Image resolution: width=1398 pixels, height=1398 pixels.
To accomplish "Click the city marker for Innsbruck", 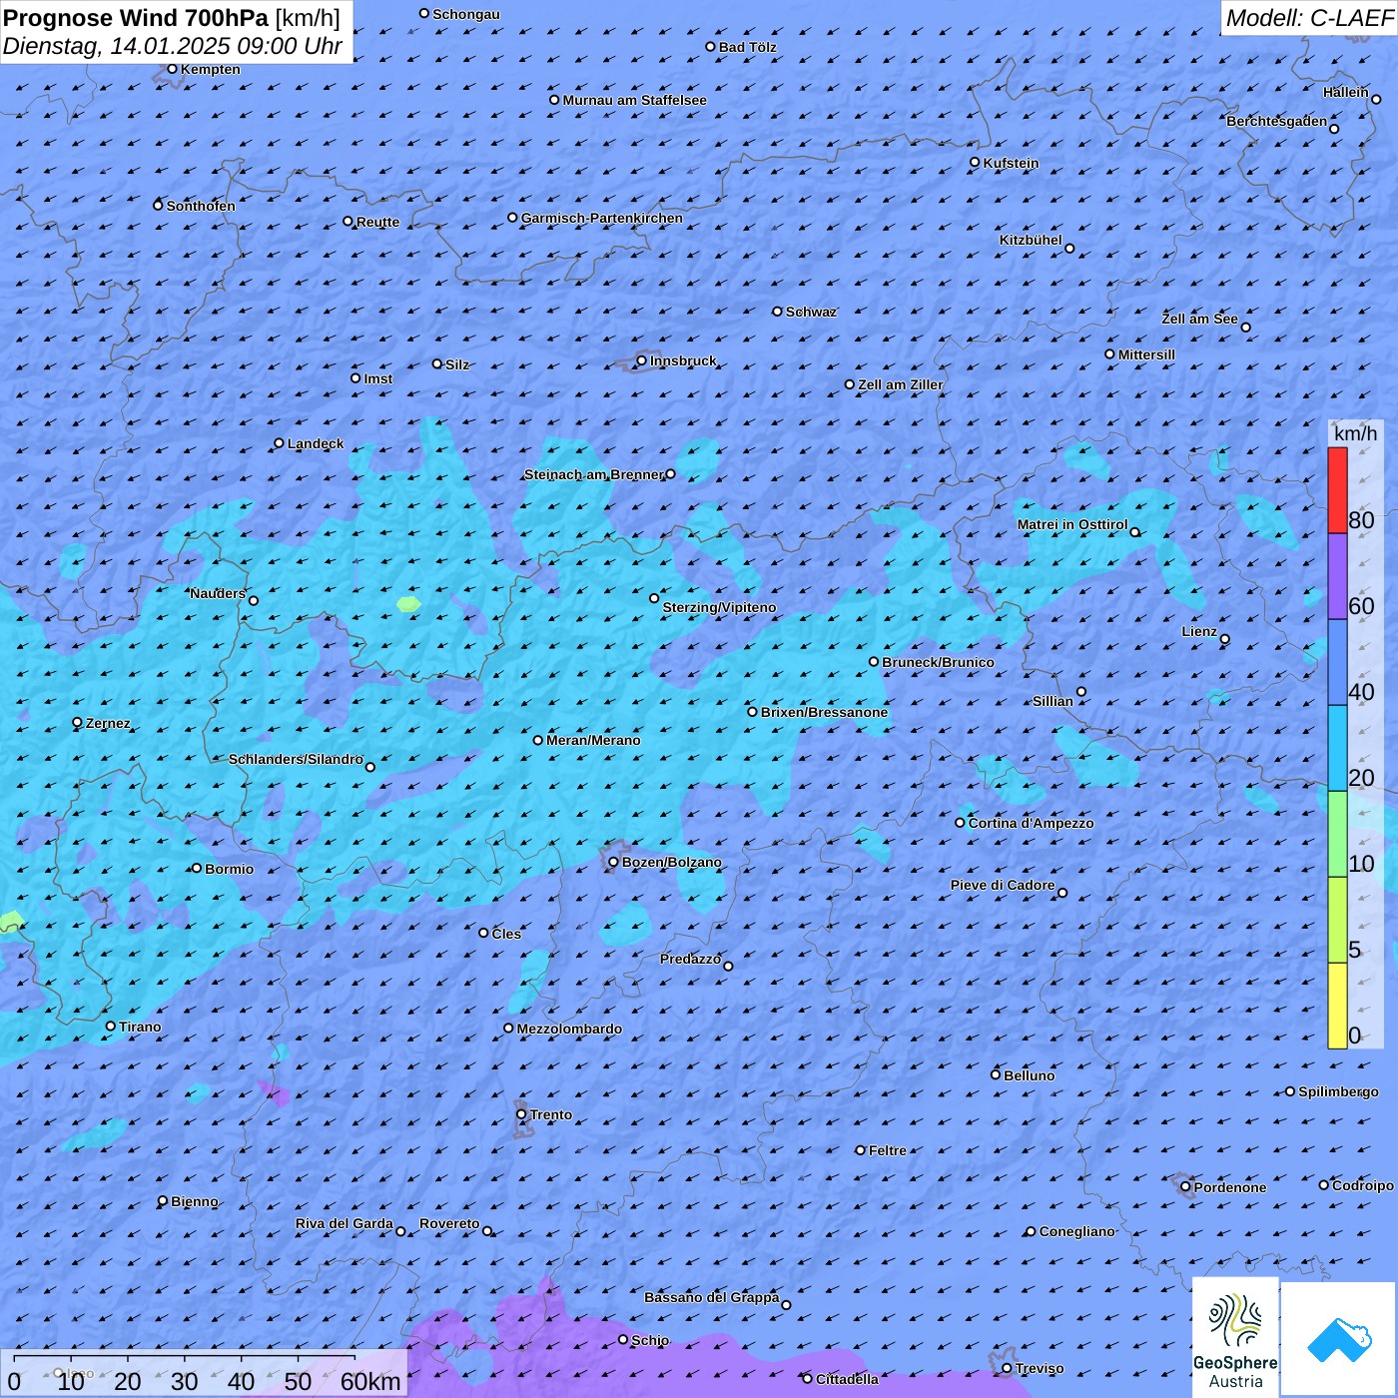I will click(x=642, y=360).
